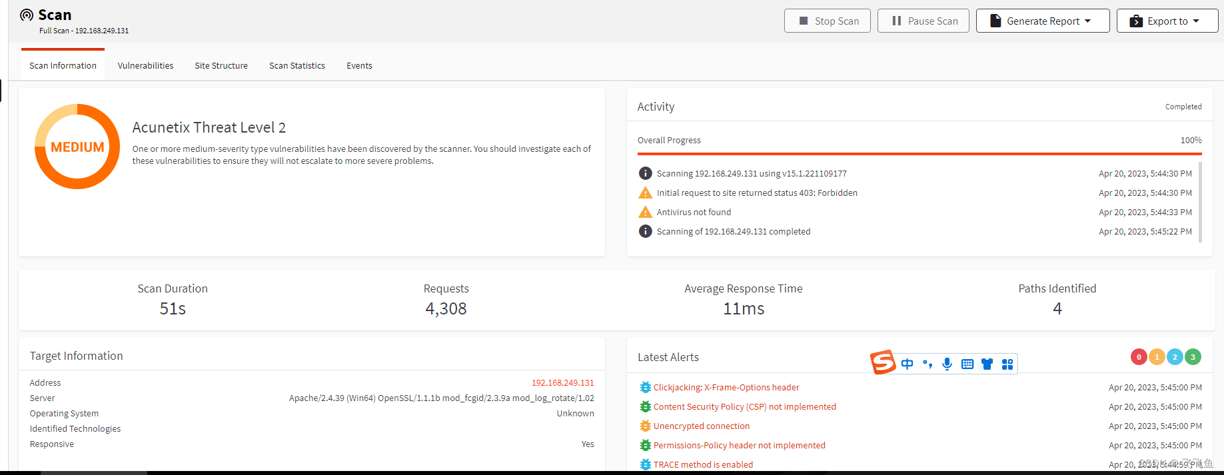Click the briefcase icon in Export to

pyautogui.click(x=1136, y=21)
